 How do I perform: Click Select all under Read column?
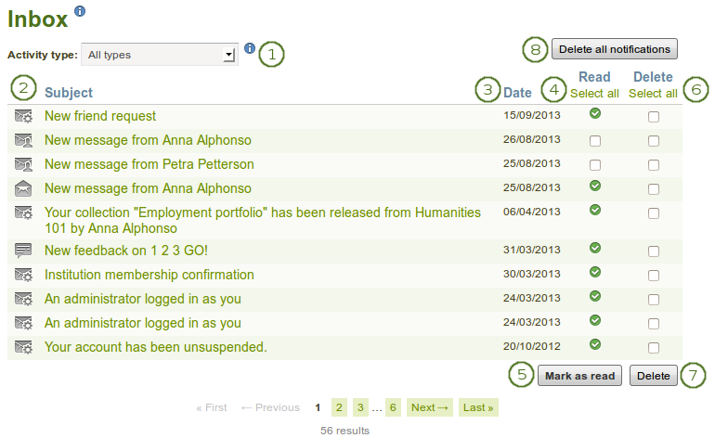point(594,94)
